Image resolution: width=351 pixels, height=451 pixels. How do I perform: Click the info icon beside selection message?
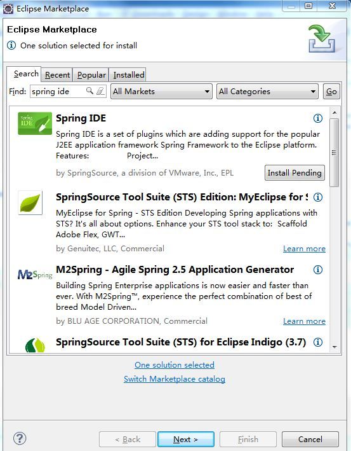(x=11, y=45)
